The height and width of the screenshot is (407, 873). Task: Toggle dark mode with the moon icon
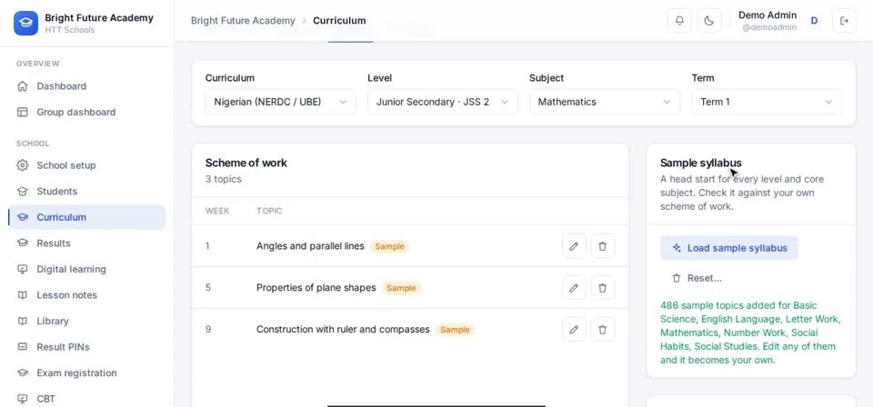(x=708, y=21)
